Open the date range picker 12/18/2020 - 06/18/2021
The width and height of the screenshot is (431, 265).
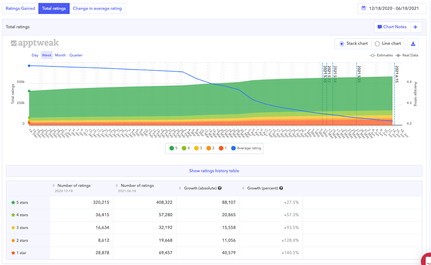393,8
